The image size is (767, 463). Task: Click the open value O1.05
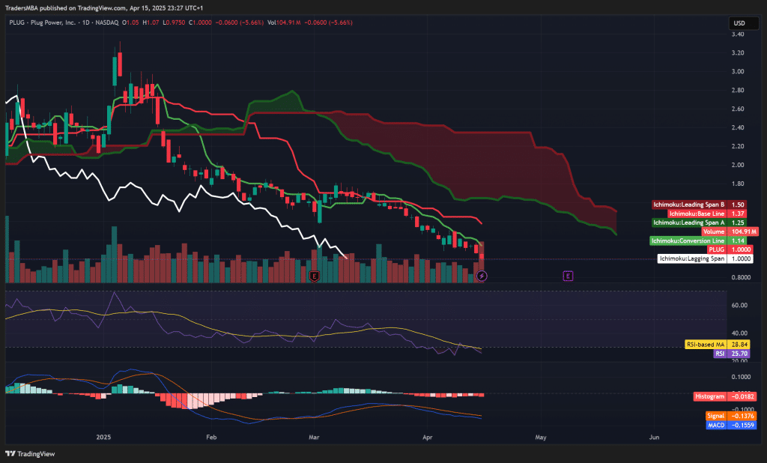click(130, 22)
